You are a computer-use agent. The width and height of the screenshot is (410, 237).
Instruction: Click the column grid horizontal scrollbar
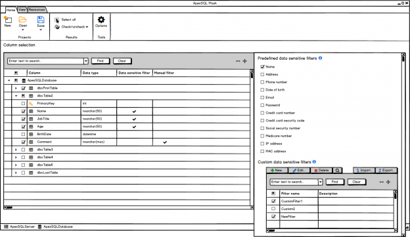[128, 207]
